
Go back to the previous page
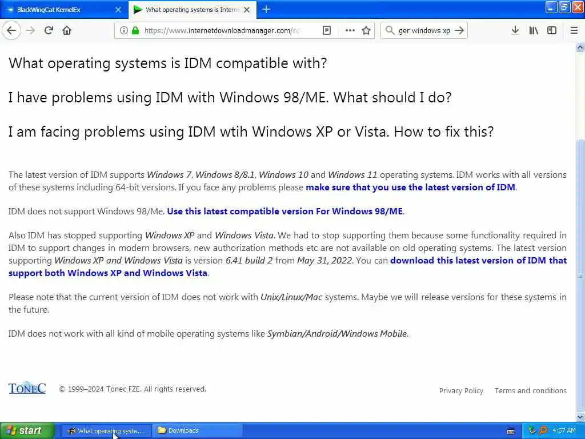[11, 31]
